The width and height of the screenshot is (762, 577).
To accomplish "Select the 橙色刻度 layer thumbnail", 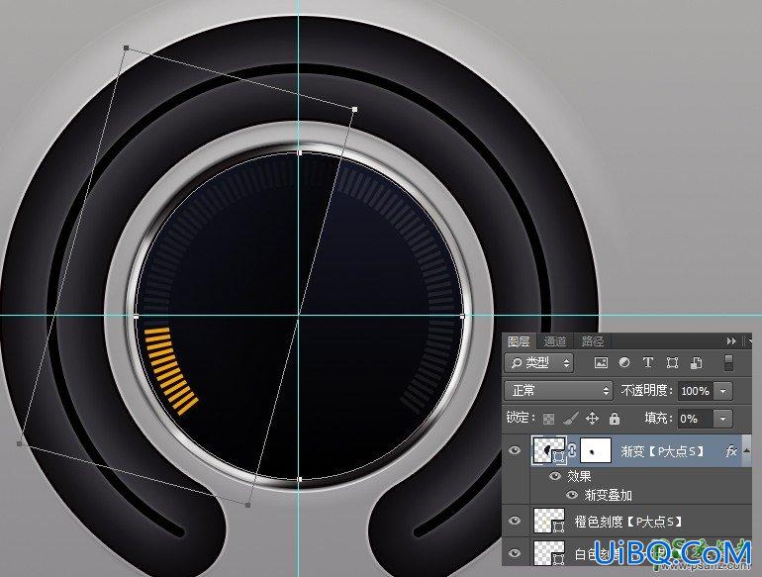I will pyautogui.click(x=549, y=522).
